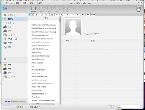This screenshot has height=110, width=145.
Task: Select the ら index tab
Action: pyautogui.click(x=78, y=15)
